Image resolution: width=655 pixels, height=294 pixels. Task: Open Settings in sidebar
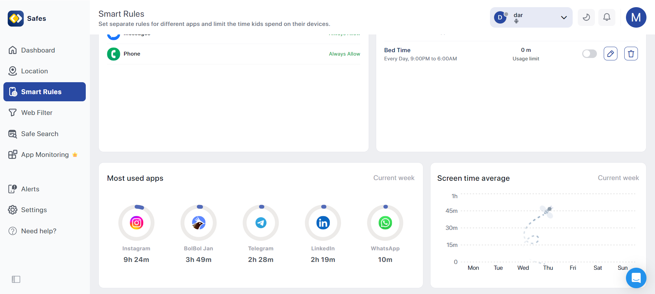(44, 210)
